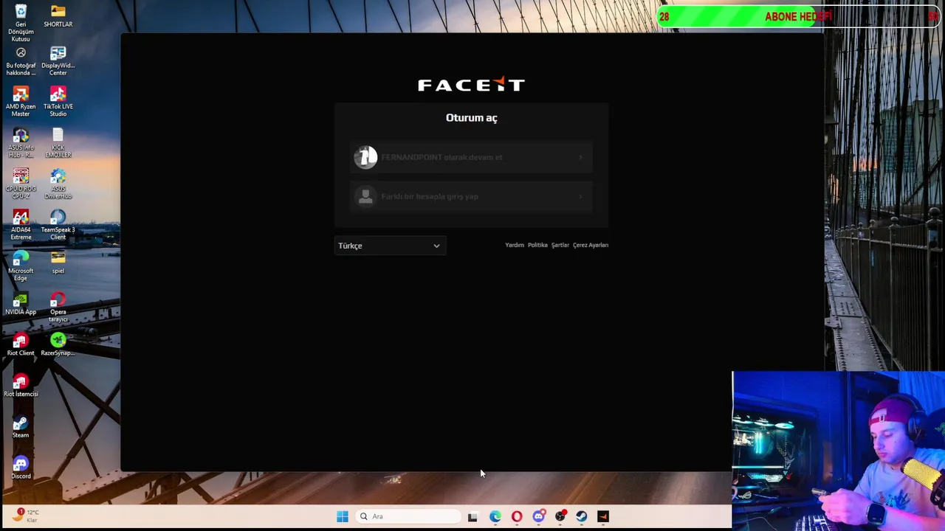Image resolution: width=945 pixels, height=531 pixels.
Task: Open ASUS Info Hub desktop shortcut
Action: (x=21, y=144)
